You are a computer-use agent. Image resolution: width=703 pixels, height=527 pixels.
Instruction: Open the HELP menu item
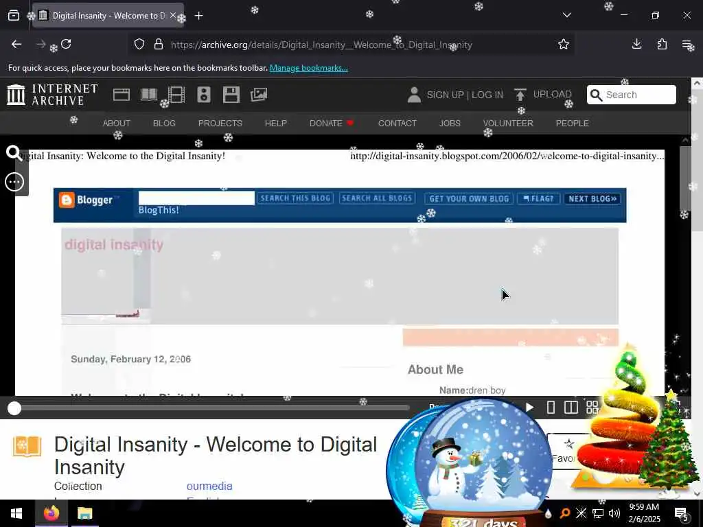276,124
